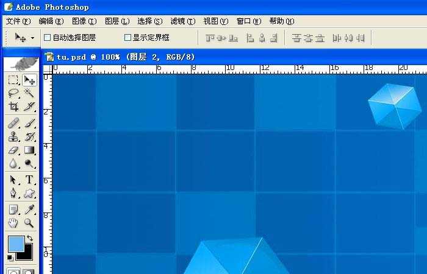Screen dimensions: 427x274
Task: Open the Move tool preset picker dropdown
Action: pos(33,38)
